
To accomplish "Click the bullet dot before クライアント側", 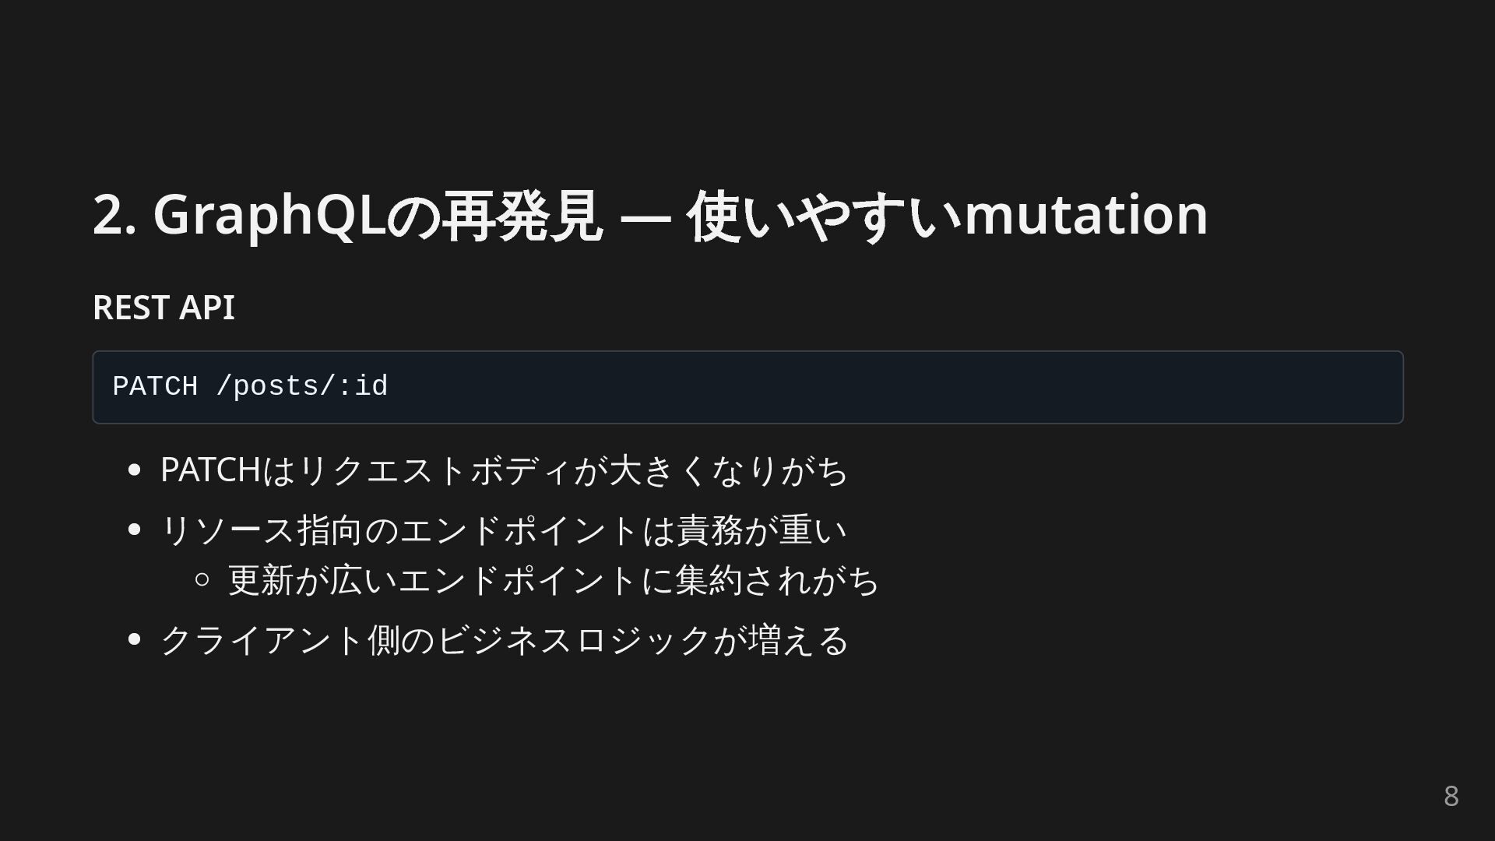I will click(134, 639).
